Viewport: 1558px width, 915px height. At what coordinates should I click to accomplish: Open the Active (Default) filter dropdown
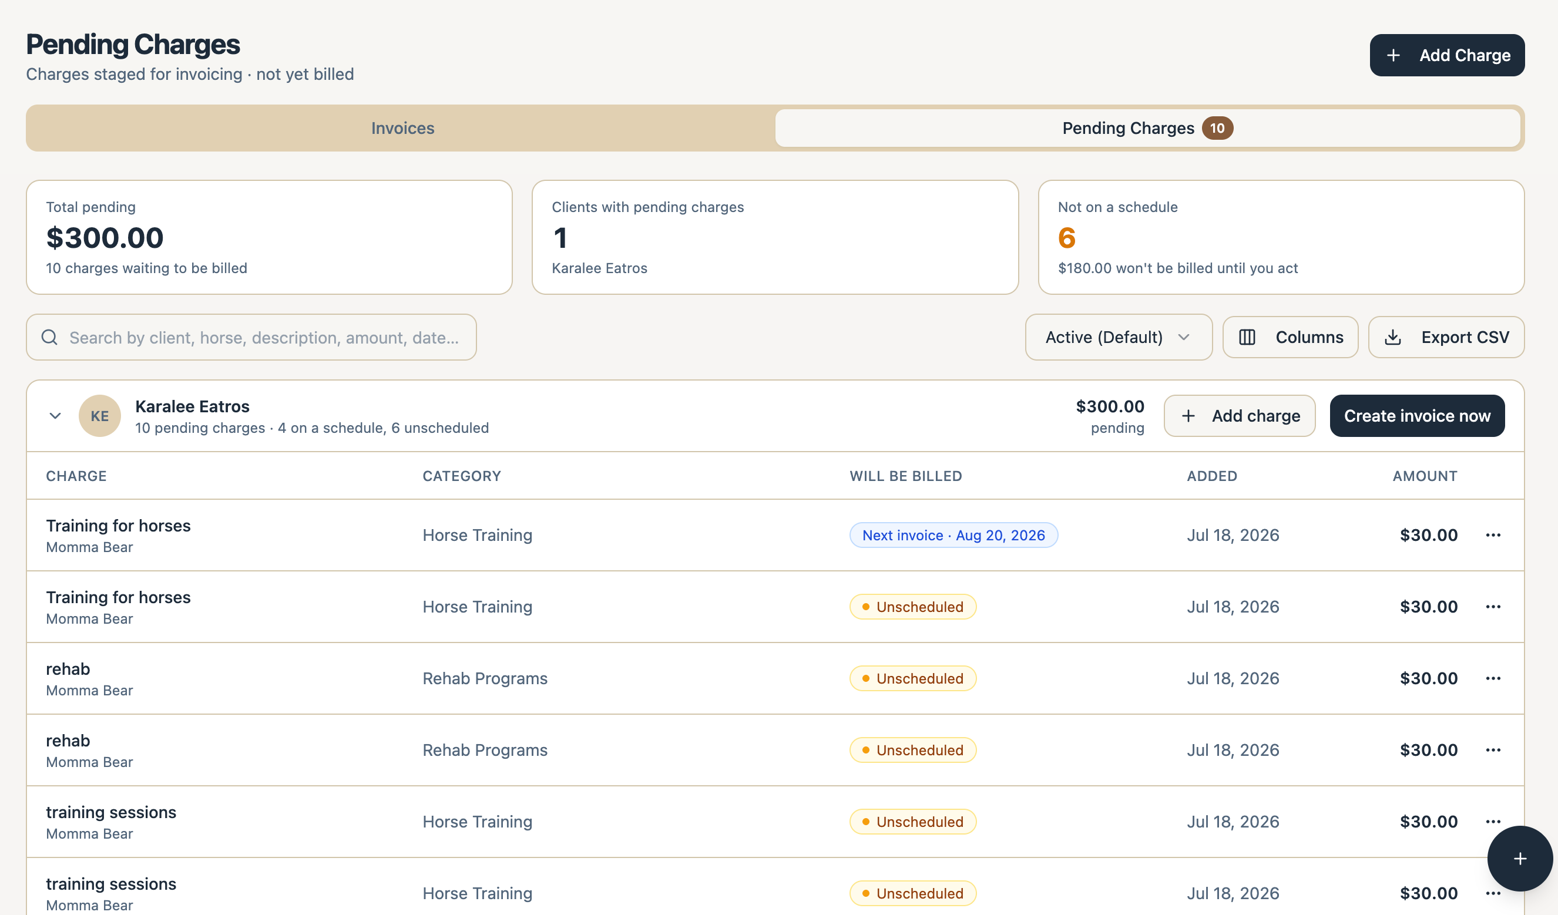1119,337
